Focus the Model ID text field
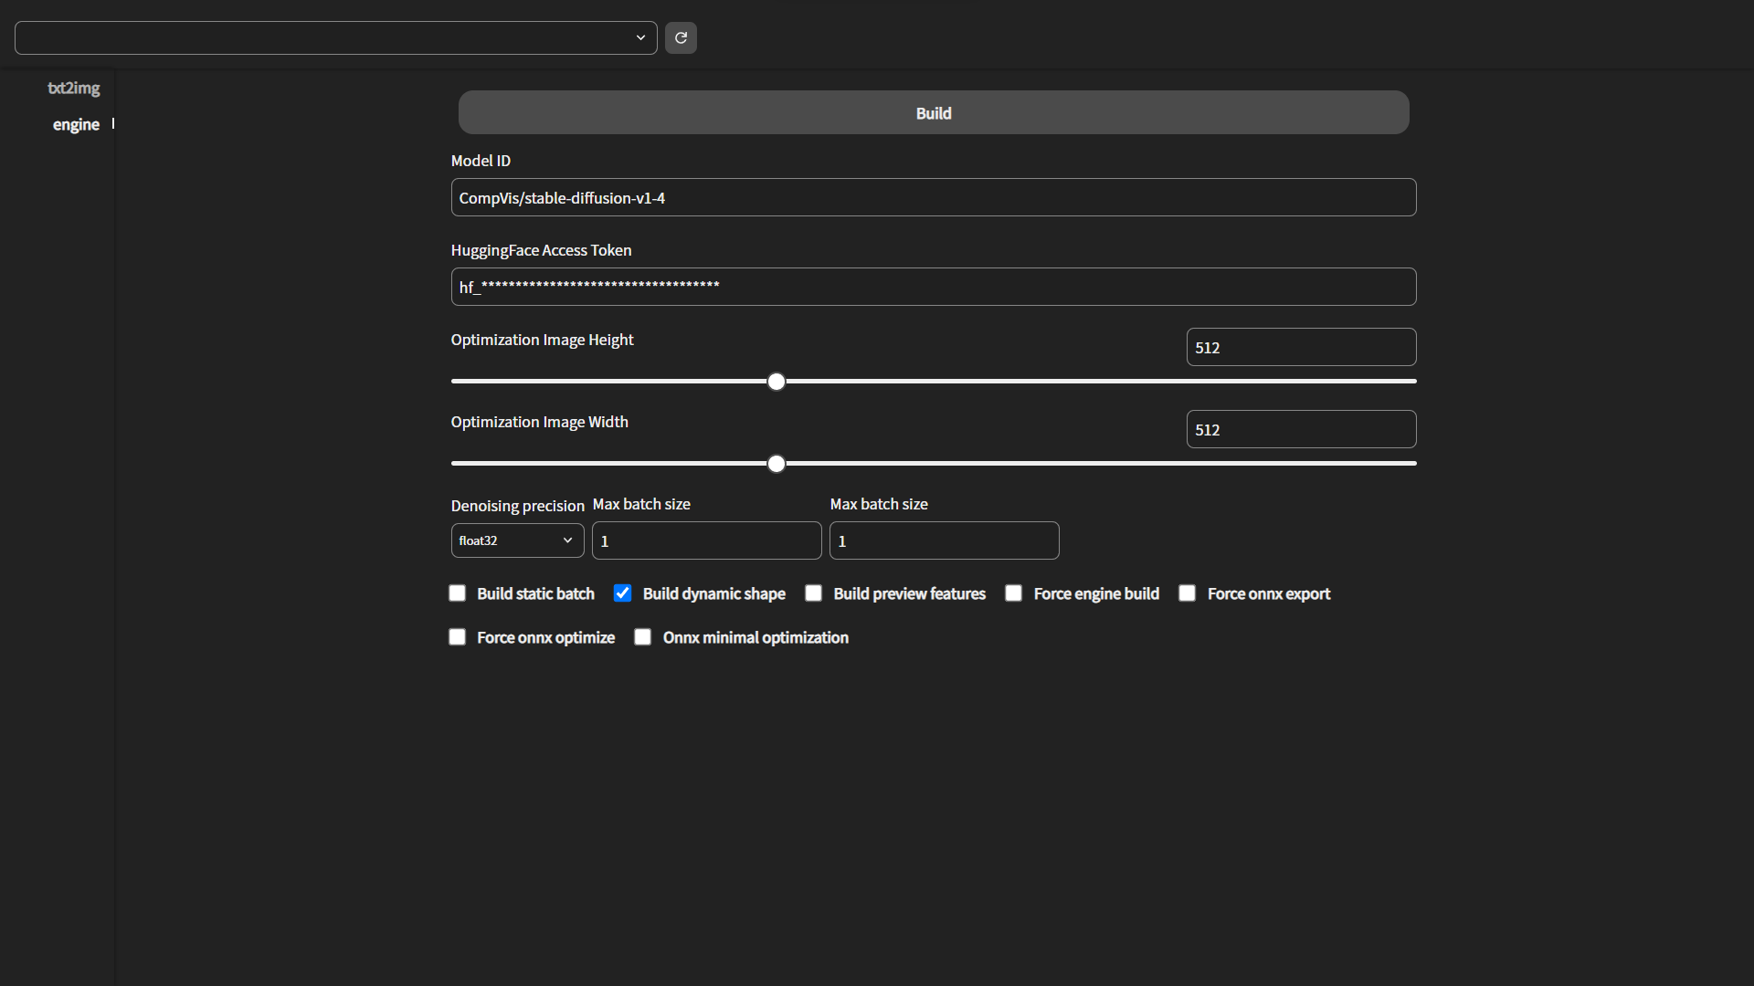This screenshot has width=1754, height=986. (933, 197)
